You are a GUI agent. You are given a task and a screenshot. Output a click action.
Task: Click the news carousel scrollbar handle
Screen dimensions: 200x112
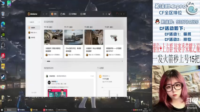48,61
